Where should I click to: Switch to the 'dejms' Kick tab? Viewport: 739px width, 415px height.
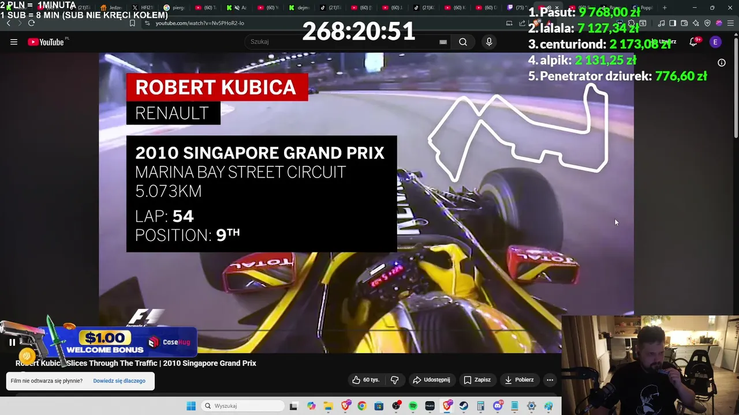pyautogui.click(x=299, y=7)
